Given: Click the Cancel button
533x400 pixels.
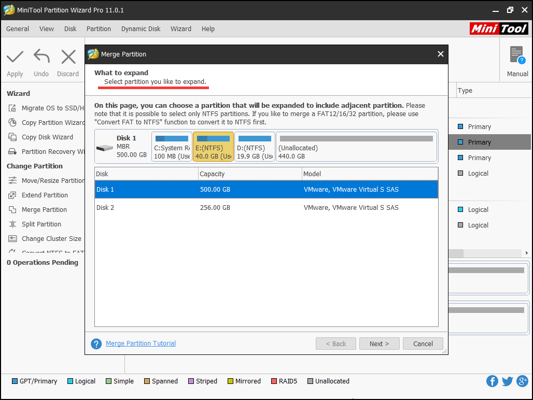Looking at the screenshot, I should [423, 344].
